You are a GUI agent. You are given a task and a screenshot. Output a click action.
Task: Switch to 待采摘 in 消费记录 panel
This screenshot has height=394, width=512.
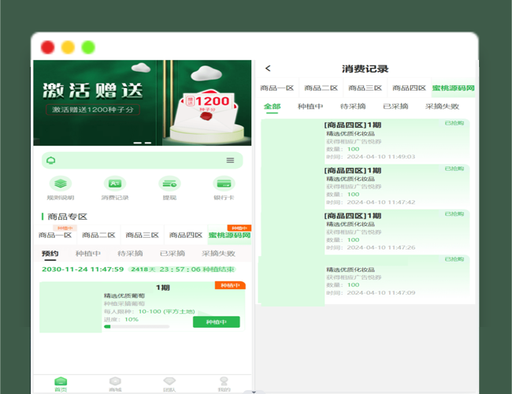coord(353,106)
